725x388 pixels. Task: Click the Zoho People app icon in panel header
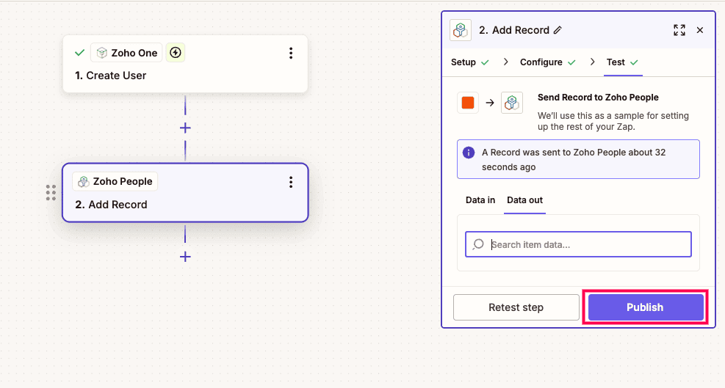(461, 30)
